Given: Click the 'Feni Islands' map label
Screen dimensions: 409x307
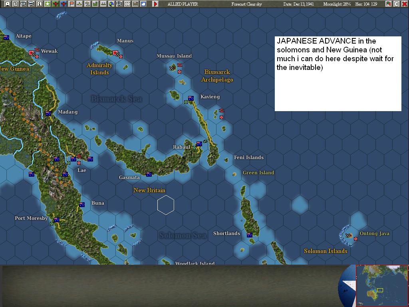Looking at the screenshot, I should click(248, 157).
